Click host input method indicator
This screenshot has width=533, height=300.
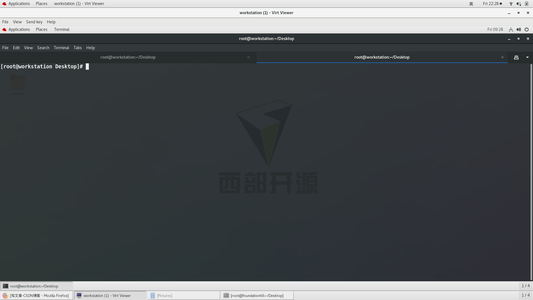pos(471,4)
